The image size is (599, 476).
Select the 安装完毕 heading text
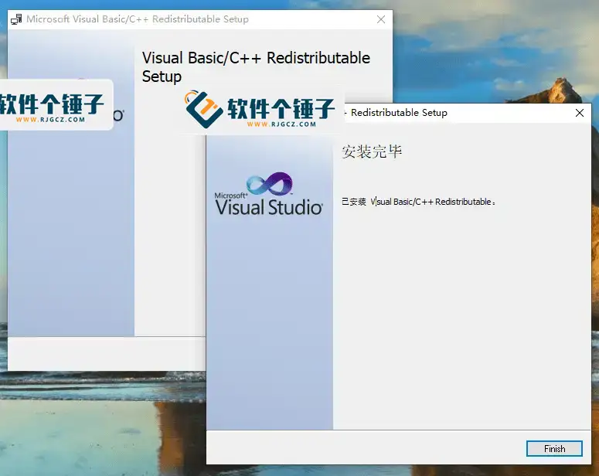click(x=372, y=151)
